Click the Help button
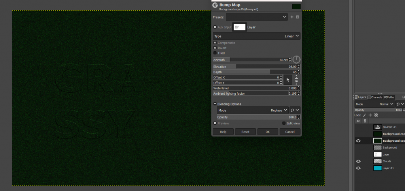The image size is (405, 191). click(223, 132)
